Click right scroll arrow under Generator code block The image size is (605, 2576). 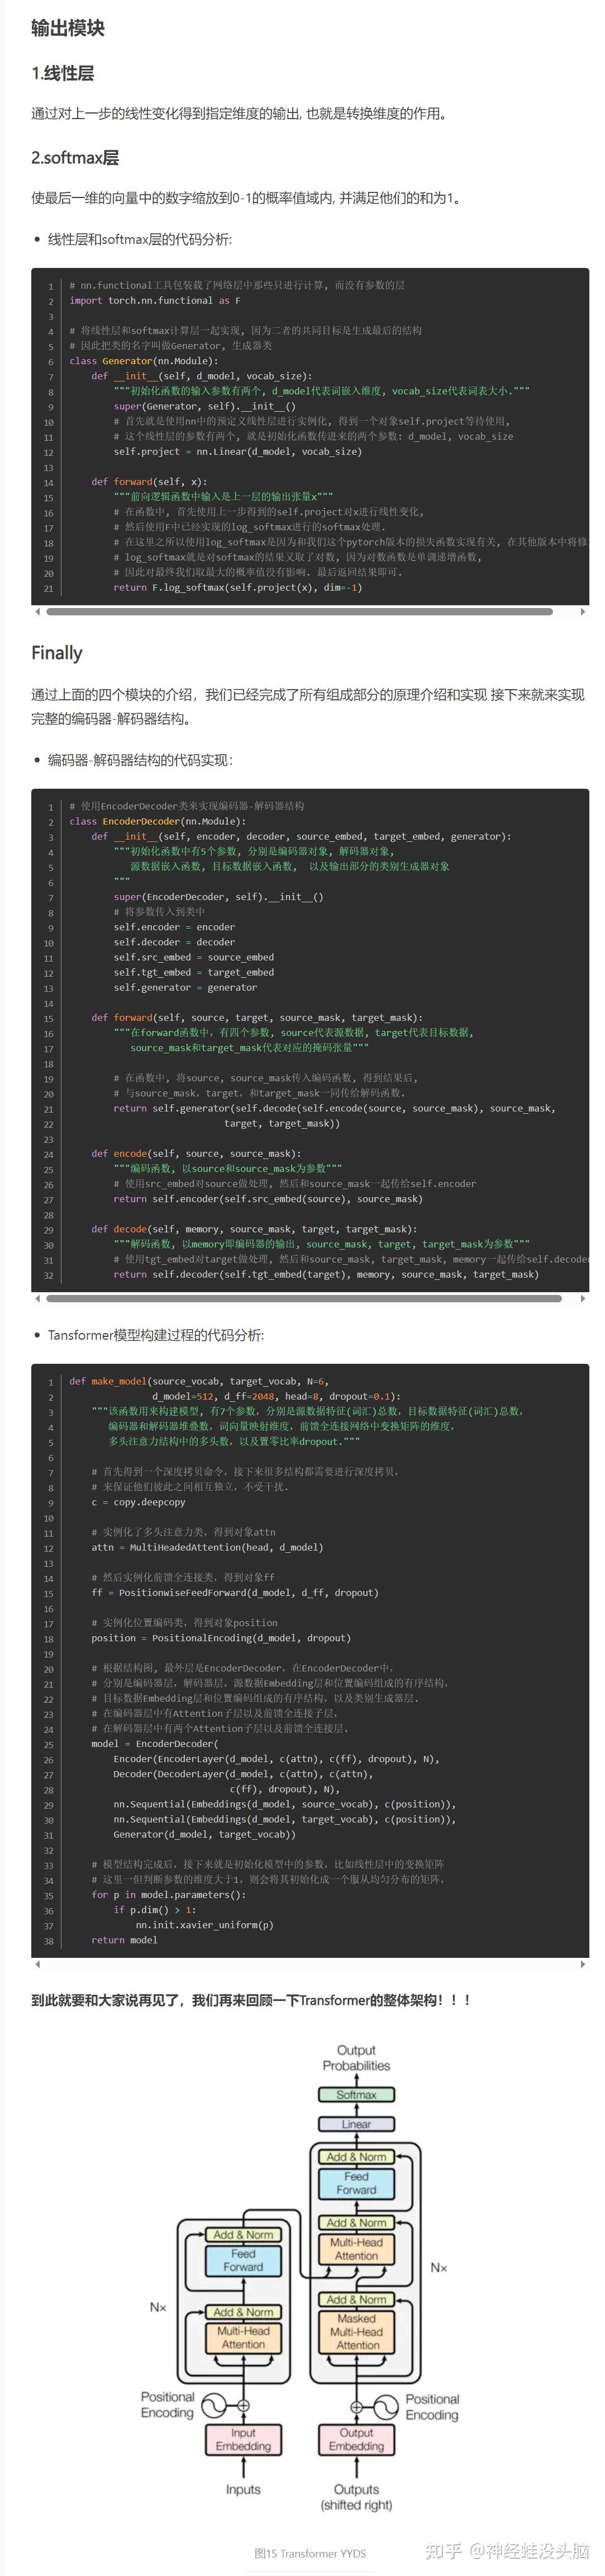coord(583,611)
